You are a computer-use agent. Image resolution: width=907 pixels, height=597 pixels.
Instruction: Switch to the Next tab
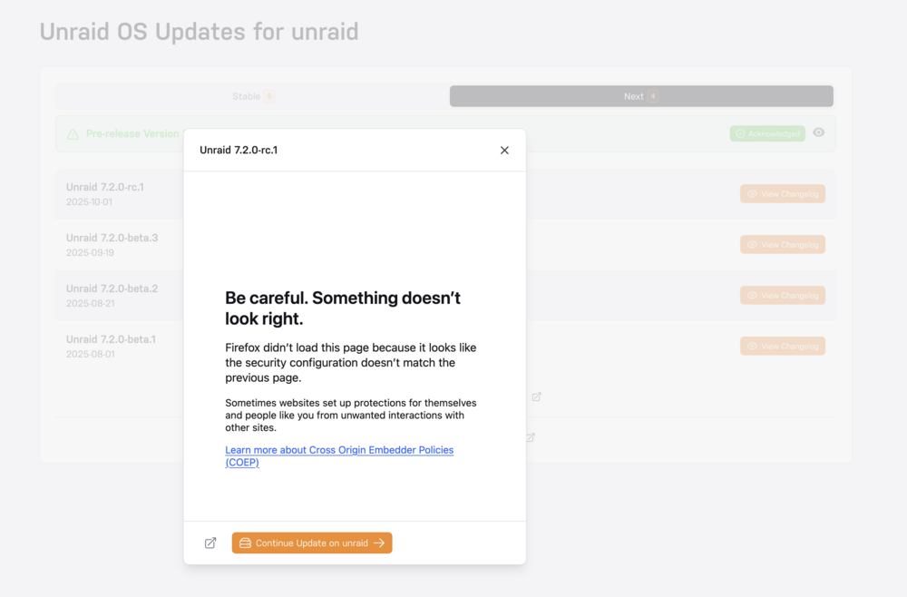641,96
